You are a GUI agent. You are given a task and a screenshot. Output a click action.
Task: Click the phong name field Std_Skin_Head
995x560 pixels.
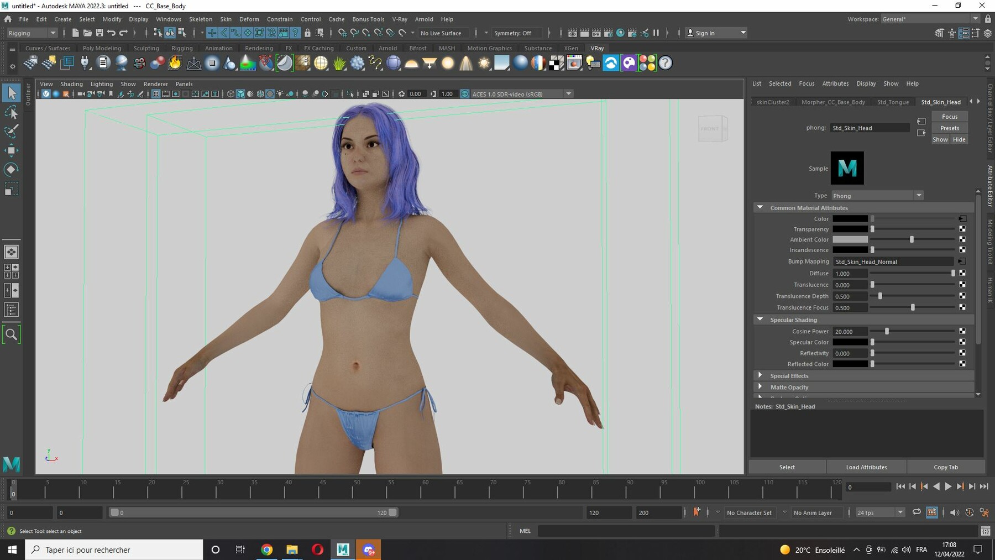click(x=870, y=128)
